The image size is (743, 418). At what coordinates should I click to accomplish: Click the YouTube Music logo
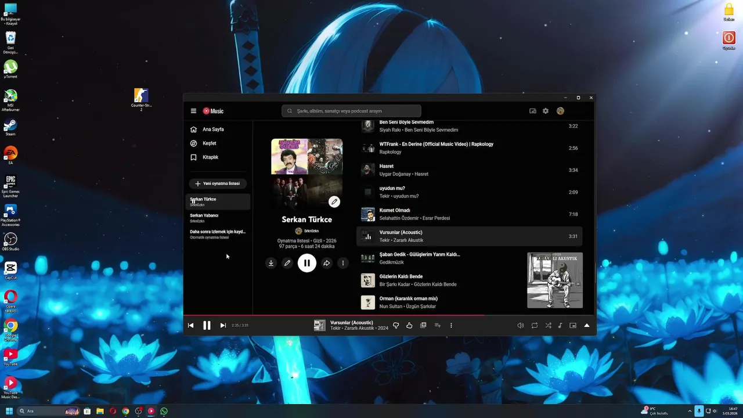(x=213, y=111)
